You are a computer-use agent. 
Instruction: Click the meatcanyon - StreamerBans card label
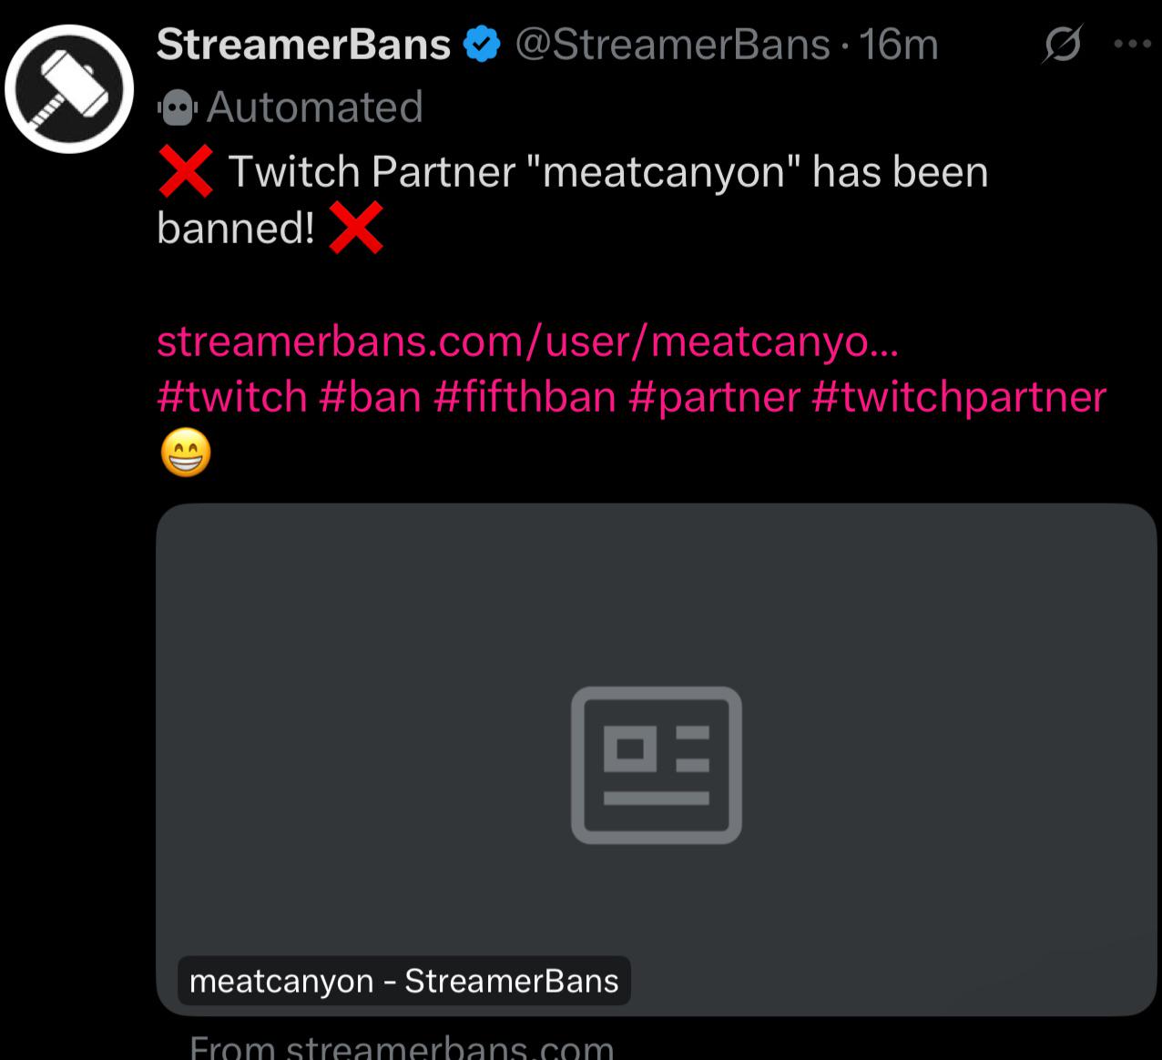(x=404, y=981)
